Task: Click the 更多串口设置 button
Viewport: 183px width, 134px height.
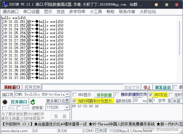Action: (57, 101)
